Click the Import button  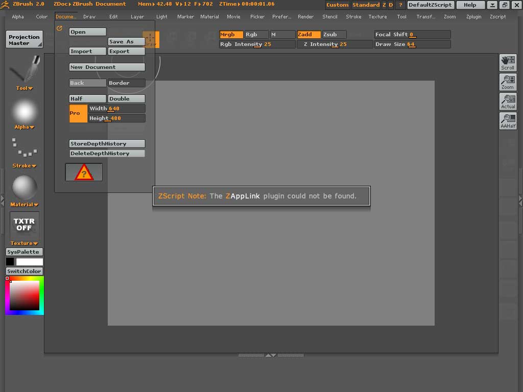88,52
